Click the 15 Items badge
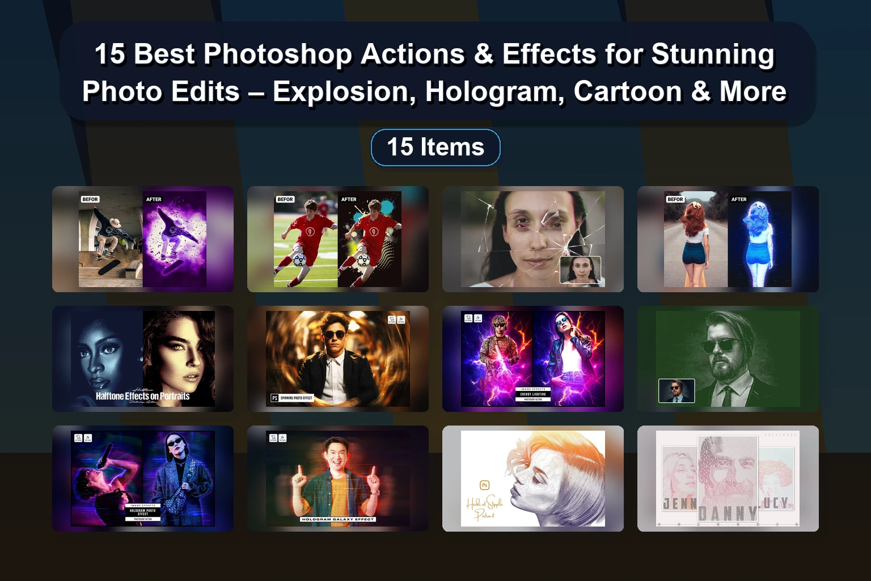The height and width of the screenshot is (581, 871). pos(435,148)
